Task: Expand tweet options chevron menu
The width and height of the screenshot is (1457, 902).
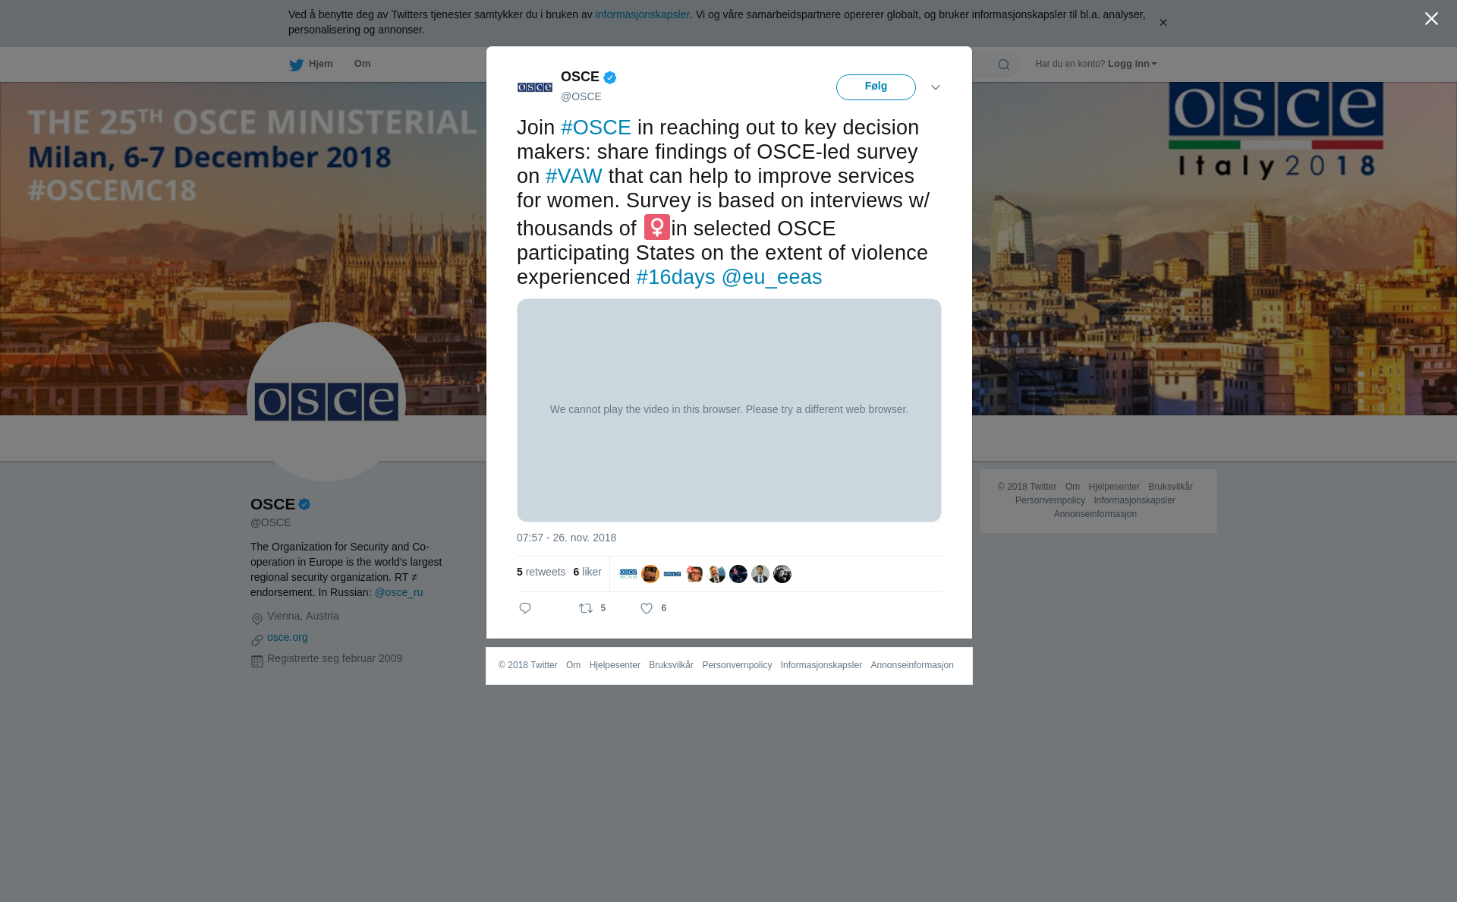Action: point(936,87)
